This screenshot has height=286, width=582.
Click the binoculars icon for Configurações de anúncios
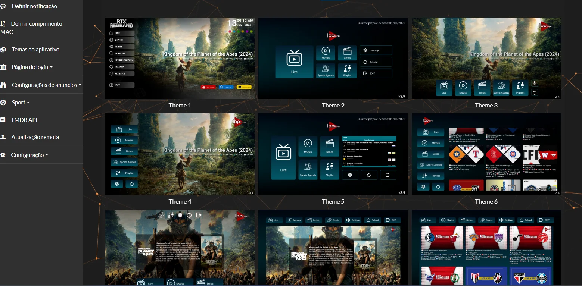click(x=3, y=85)
